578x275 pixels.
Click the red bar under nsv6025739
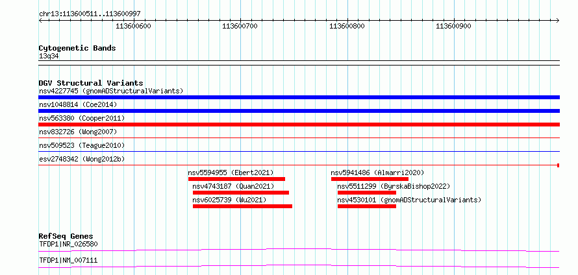(x=242, y=206)
